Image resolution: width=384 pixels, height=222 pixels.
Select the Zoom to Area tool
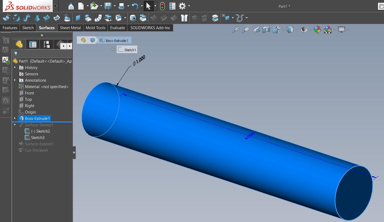click(x=246, y=30)
